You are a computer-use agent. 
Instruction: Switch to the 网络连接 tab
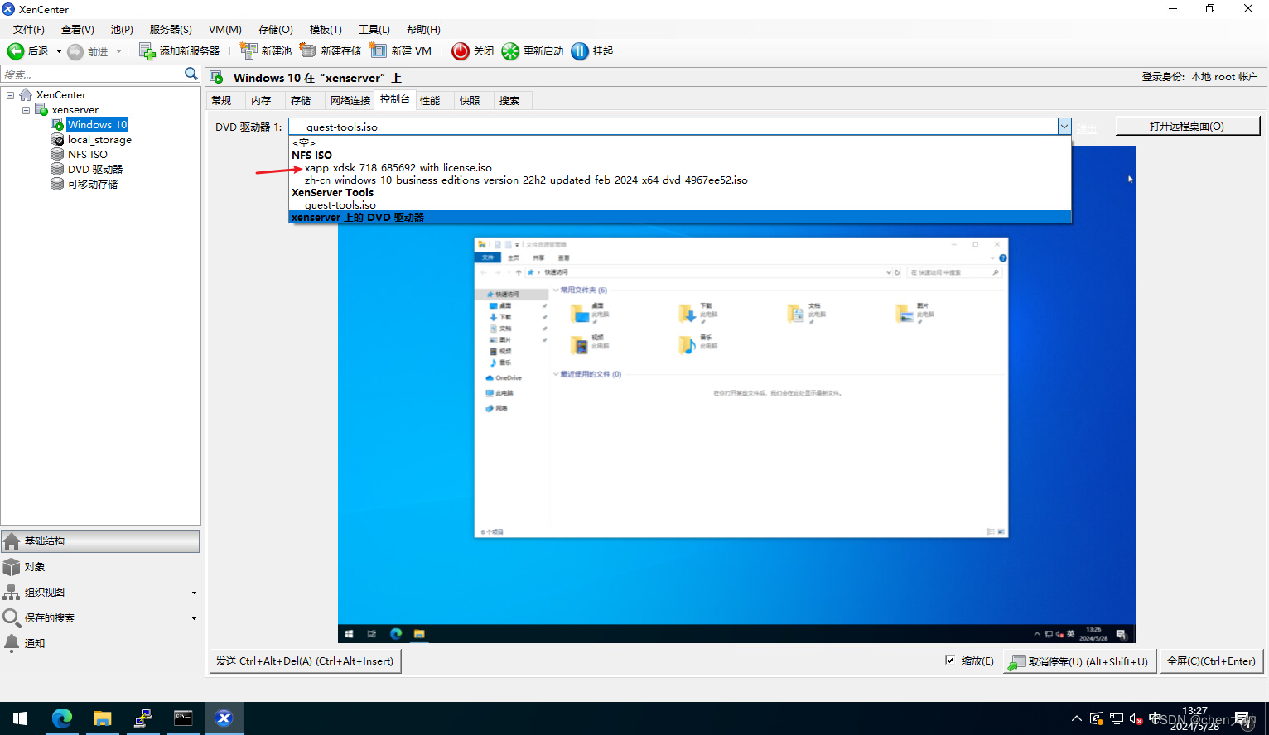click(350, 101)
